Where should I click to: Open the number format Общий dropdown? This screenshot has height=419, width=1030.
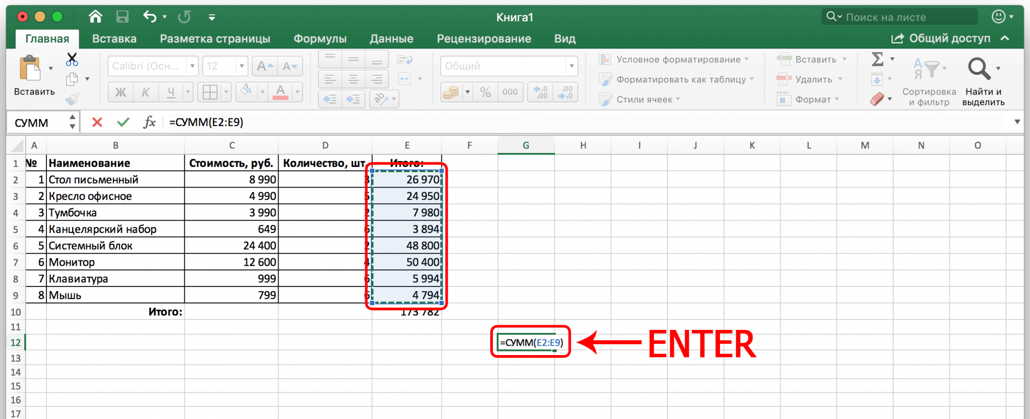[572, 66]
